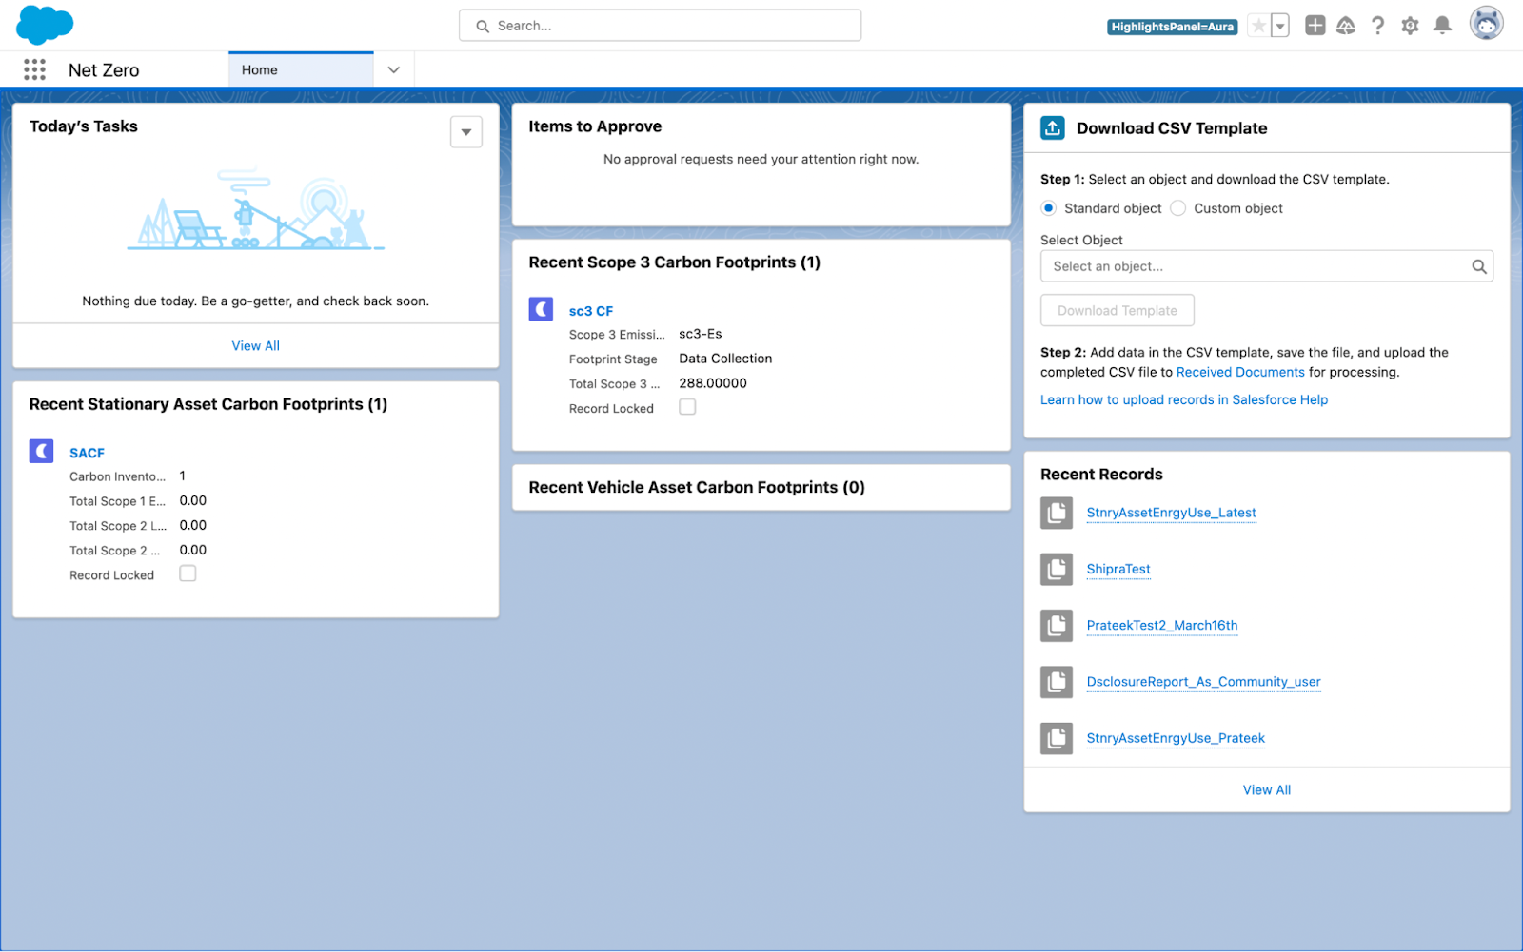Click the DsclosureReport_As_Community_user file icon
1523x952 pixels.
(1057, 682)
